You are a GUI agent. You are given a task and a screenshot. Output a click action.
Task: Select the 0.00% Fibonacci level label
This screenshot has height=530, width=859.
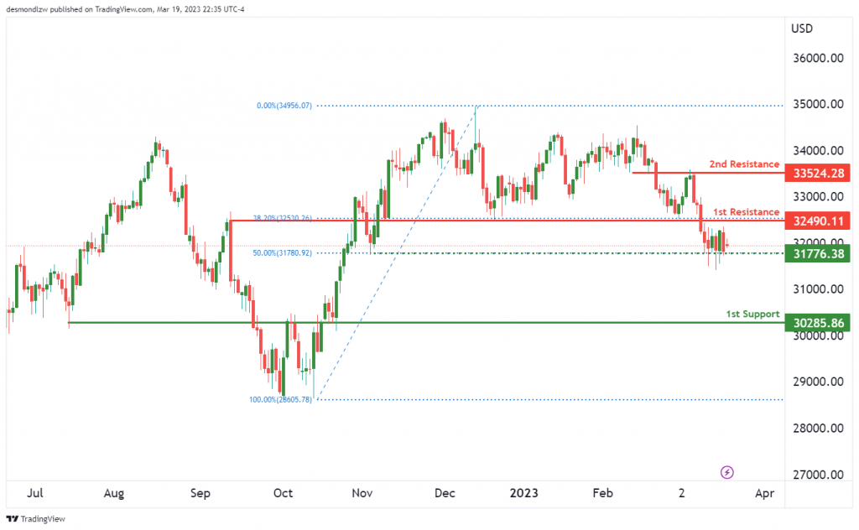(284, 107)
